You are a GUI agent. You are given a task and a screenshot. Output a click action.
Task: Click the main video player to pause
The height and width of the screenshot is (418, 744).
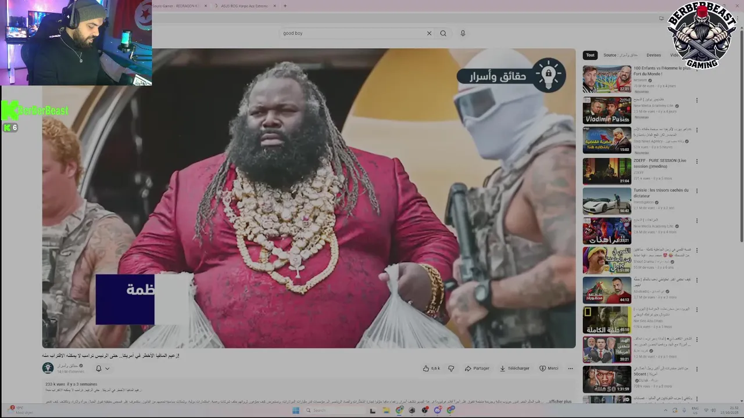point(309,199)
